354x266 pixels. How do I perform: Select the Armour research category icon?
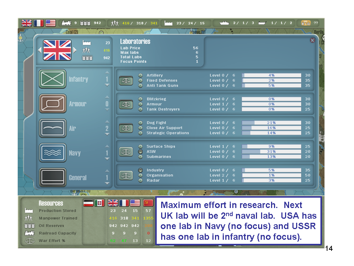pyautogui.click(x=52, y=103)
